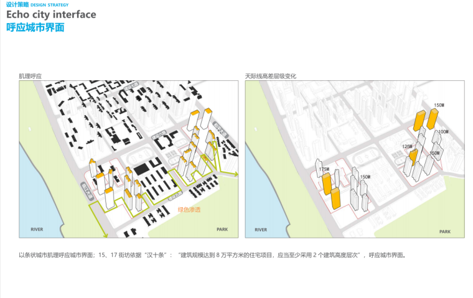This screenshot has width=473, height=298.
Task: Click the 150M label beside the 175M block
Action: point(365,177)
